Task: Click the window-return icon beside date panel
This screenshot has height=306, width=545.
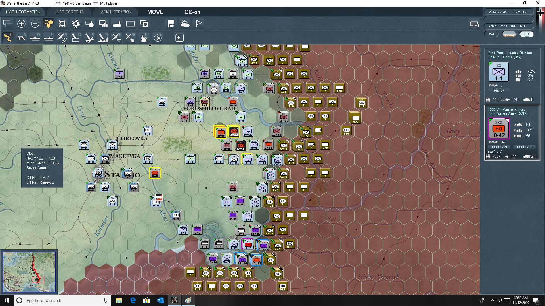Action: click(x=475, y=24)
